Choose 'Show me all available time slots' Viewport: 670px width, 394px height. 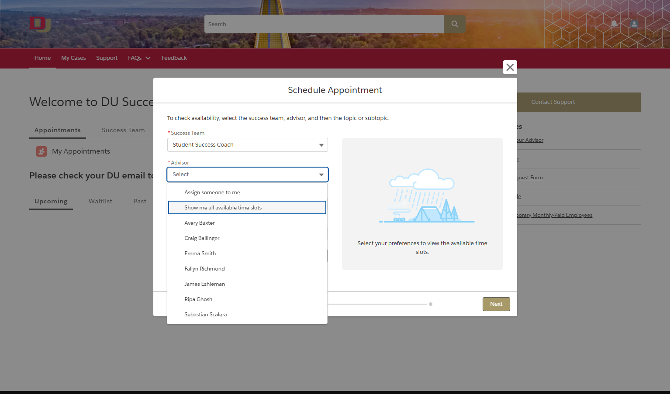[x=247, y=208]
